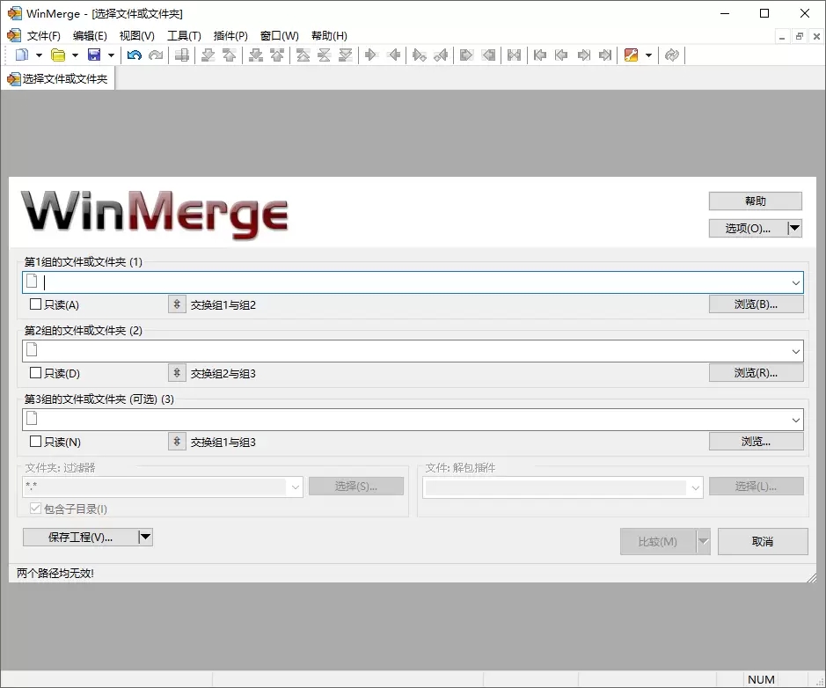
Task: Click the swap icon beside 交换组2与组3
Action: 177,373
